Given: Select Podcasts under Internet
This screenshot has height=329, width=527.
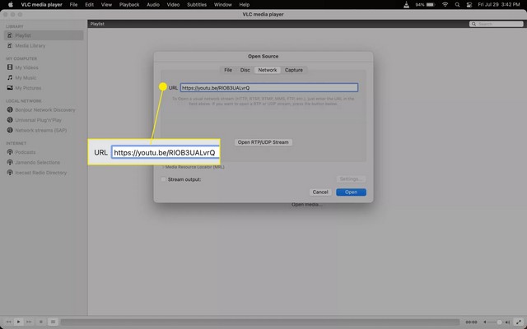Looking at the screenshot, I should (x=26, y=152).
